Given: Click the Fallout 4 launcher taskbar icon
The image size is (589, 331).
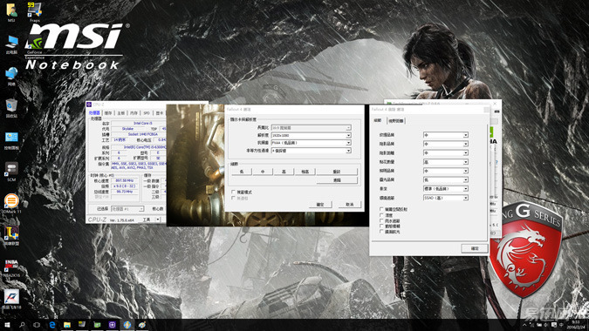Looking at the screenshot, I should tap(127, 325).
